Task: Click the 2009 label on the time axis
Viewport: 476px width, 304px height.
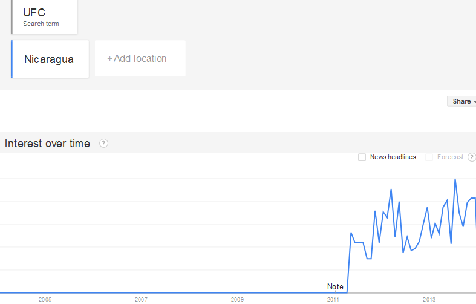Action: pos(237,299)
